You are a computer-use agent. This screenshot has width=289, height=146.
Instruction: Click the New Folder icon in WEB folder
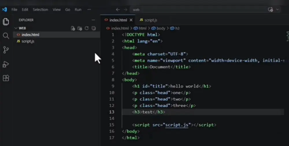tap(80, 28)
